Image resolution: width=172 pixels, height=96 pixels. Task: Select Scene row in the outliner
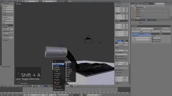pyautogui.click(x=148, y=6)
